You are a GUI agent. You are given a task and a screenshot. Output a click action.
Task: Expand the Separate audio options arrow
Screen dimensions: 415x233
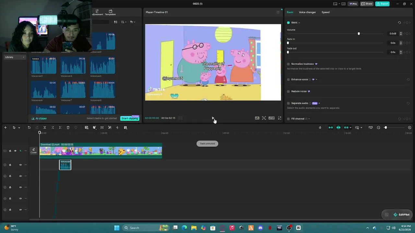coord(319,103)
